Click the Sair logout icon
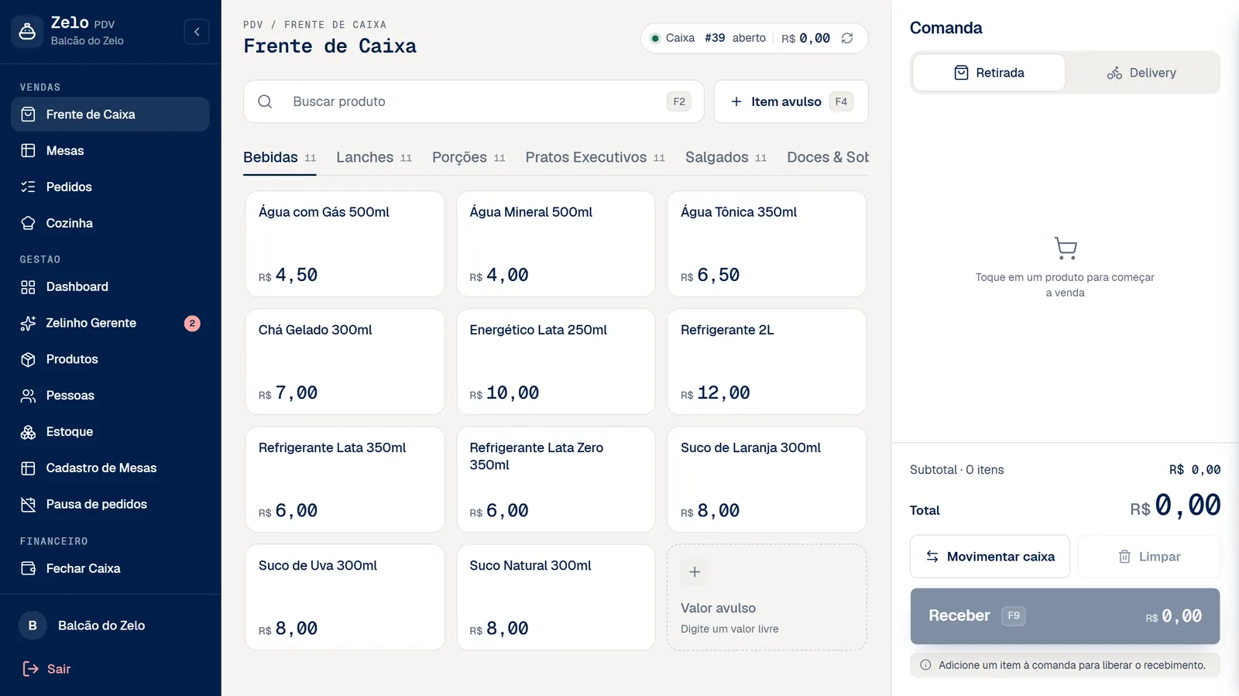This screenshot has height=696, width=1239. coord(30,669)
